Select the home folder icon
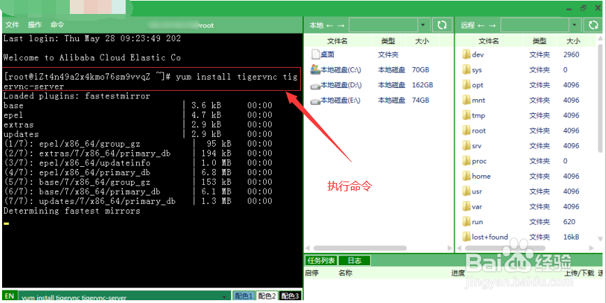The height and width of the screenshot is (303, 606). tap(466, 176)
